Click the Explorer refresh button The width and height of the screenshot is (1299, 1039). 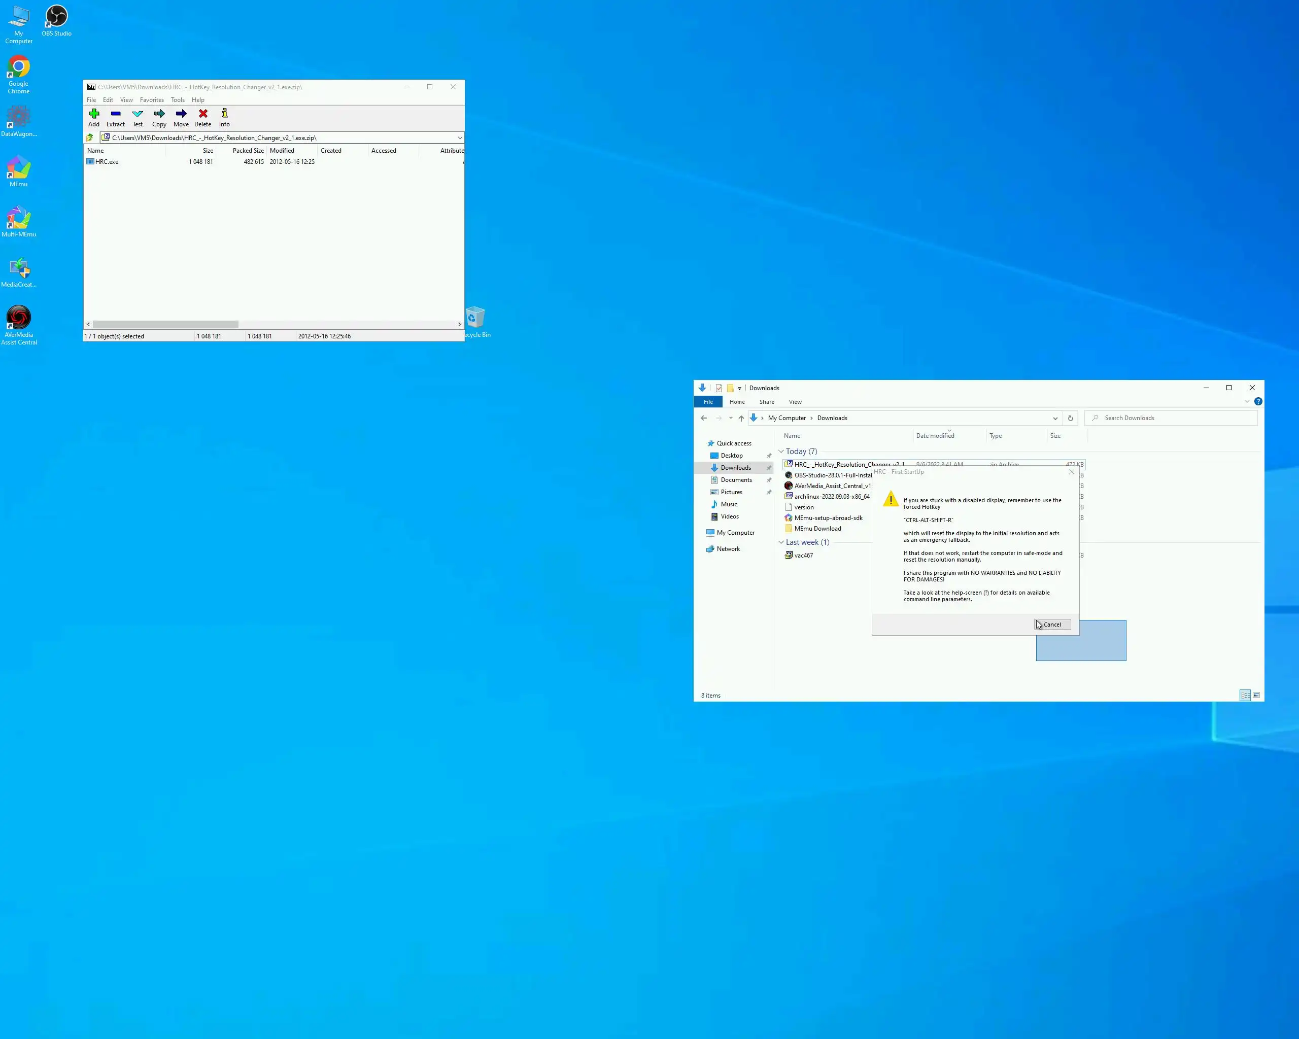pos(1070,418)
